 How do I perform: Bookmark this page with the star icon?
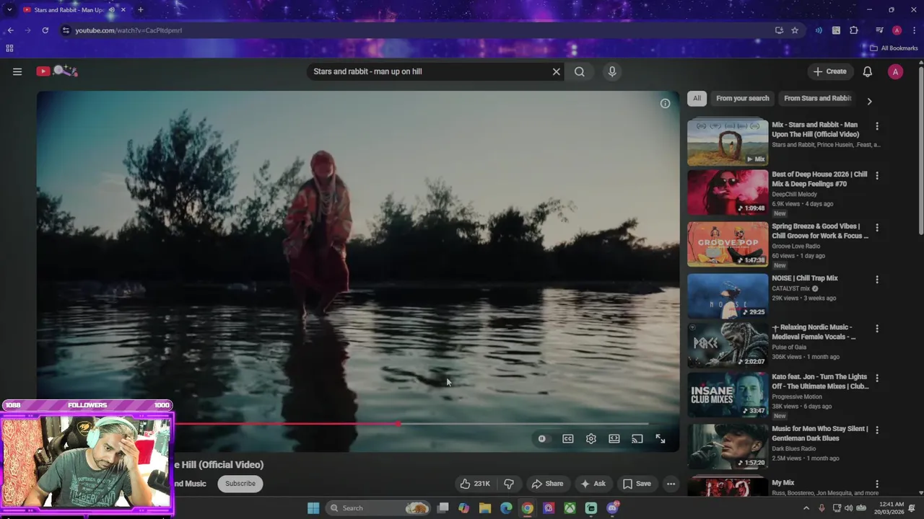[795, 30]
